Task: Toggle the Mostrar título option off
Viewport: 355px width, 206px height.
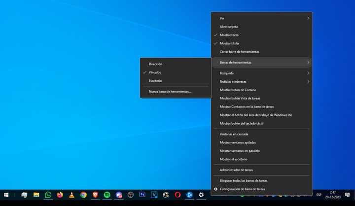Action: pyautogui.click(x=229, y=43)
